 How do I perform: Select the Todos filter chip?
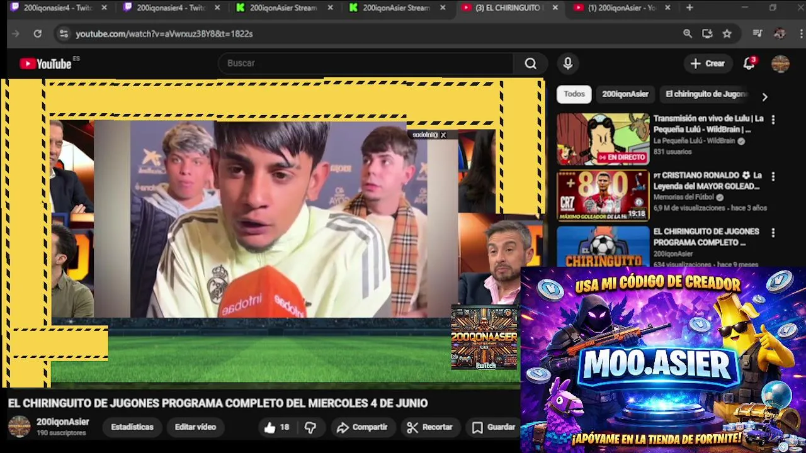coord(574,94)
